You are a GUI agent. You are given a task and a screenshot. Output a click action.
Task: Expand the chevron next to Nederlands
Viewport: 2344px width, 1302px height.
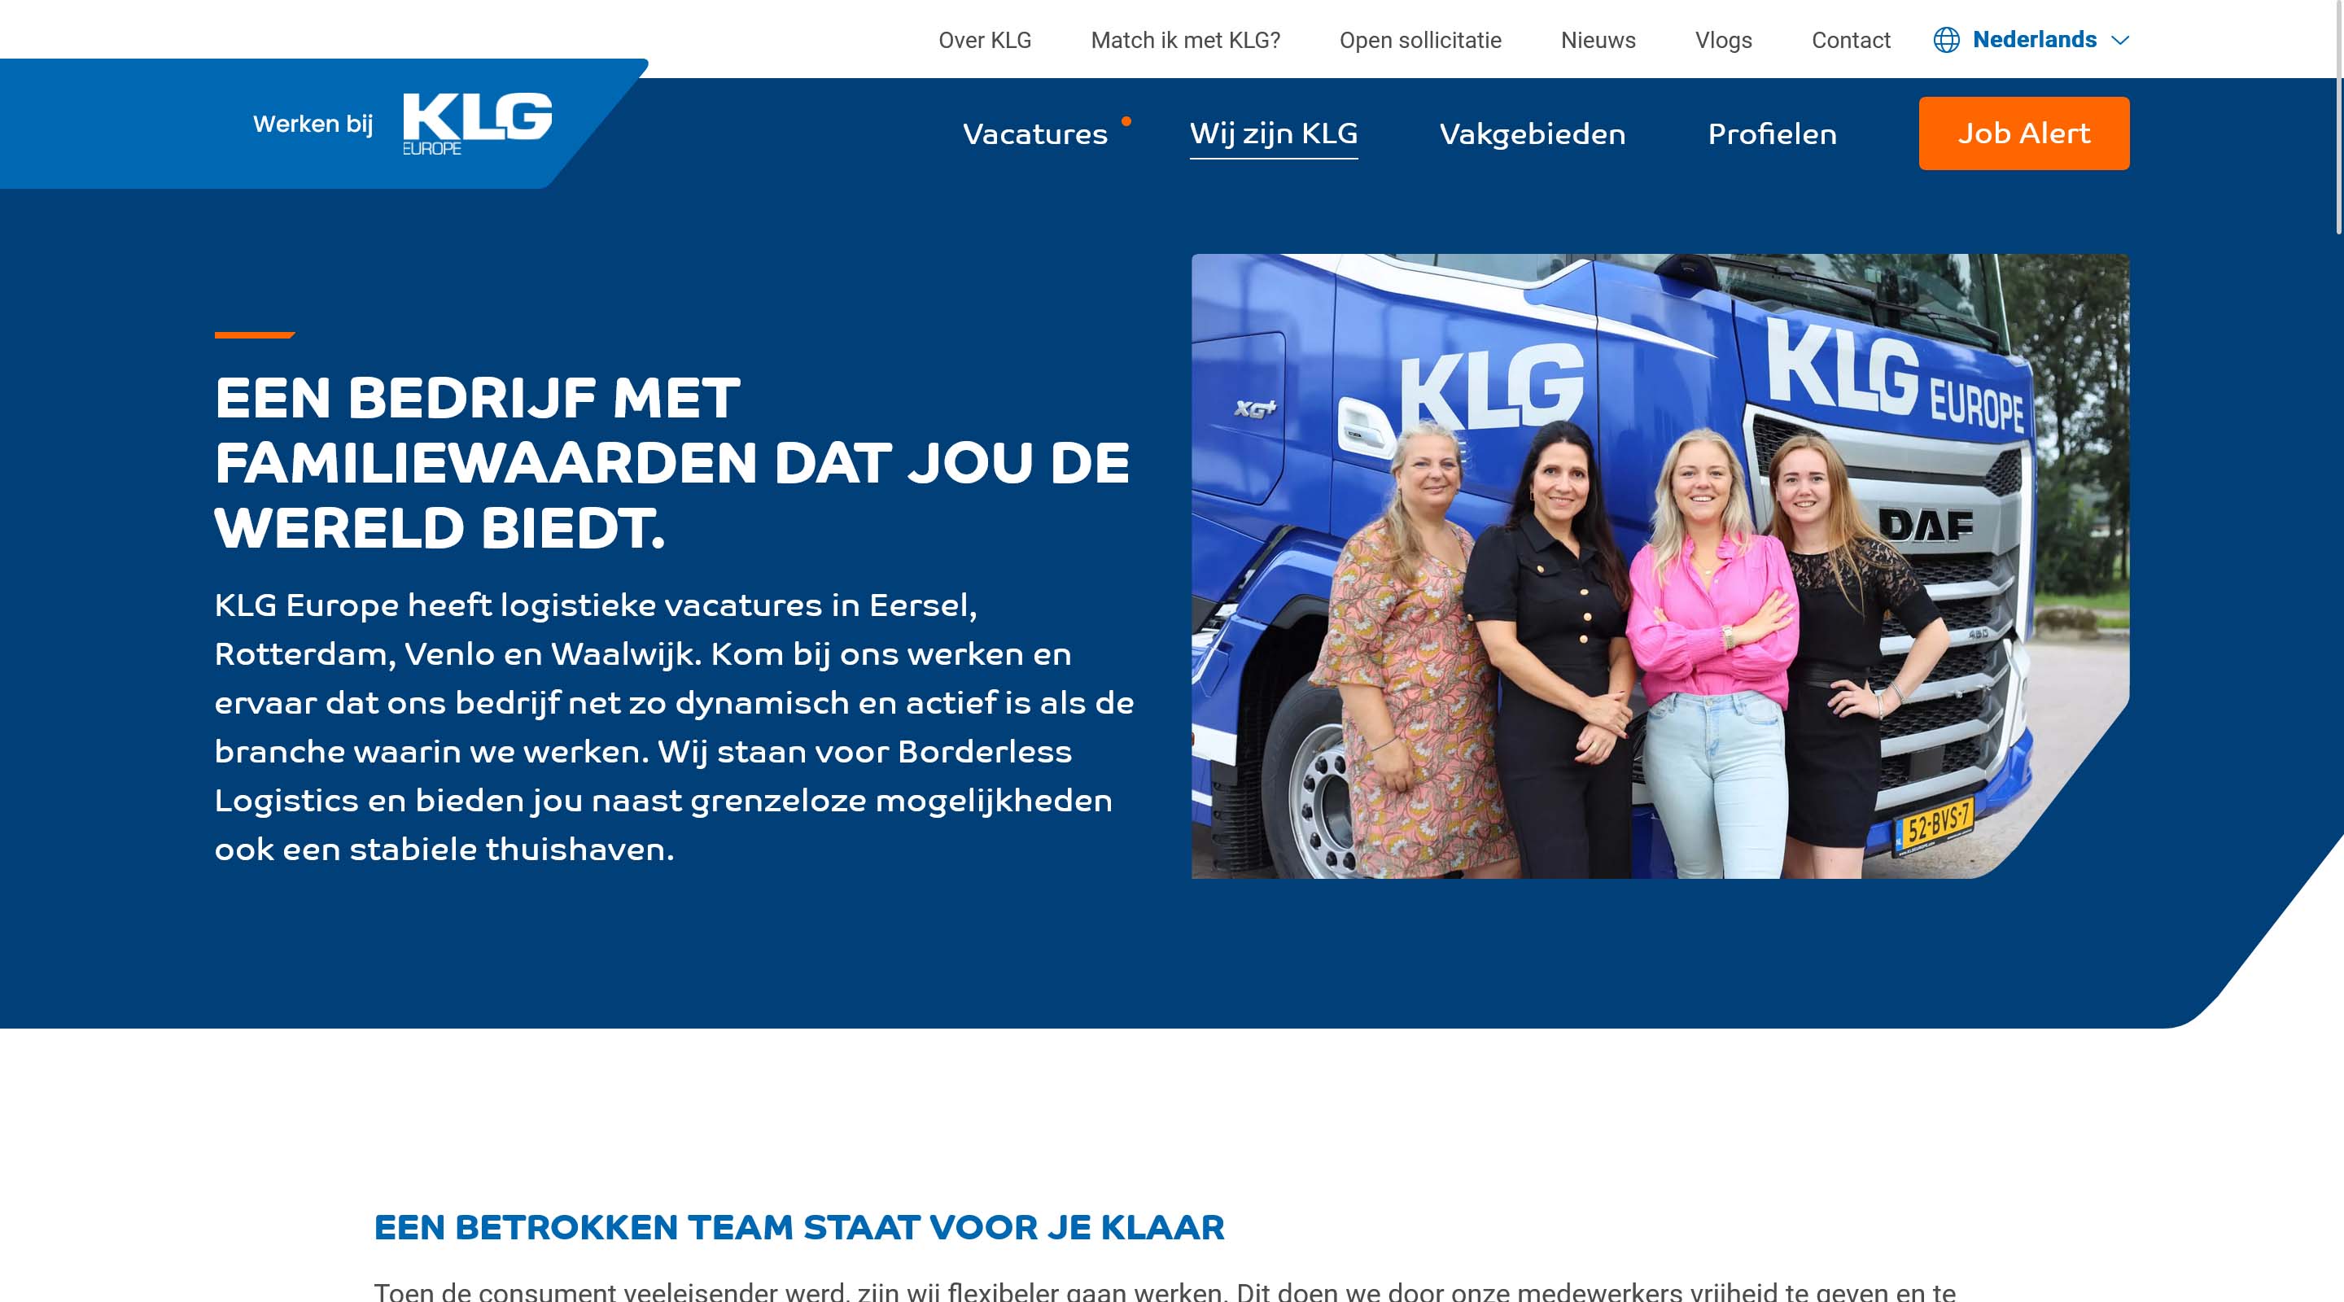2120,40
